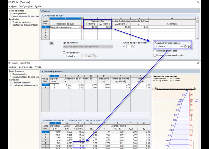Select Tensiones y asientos in 1.2 Suelos window tree

21,22
